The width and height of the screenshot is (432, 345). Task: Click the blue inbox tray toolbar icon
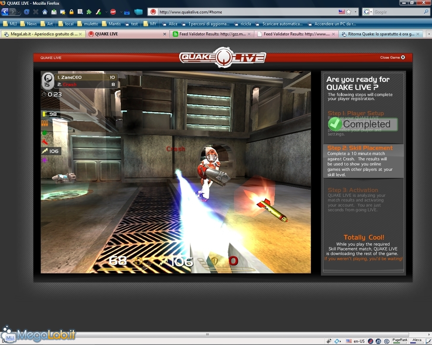[x=127, y=12]
